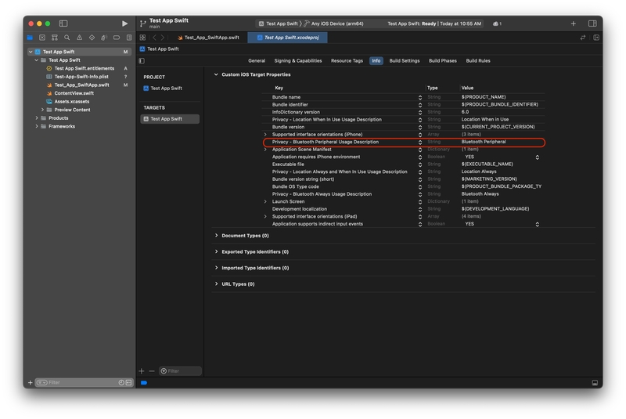Open ContentView.swift in the file navigator

[74, 93]
